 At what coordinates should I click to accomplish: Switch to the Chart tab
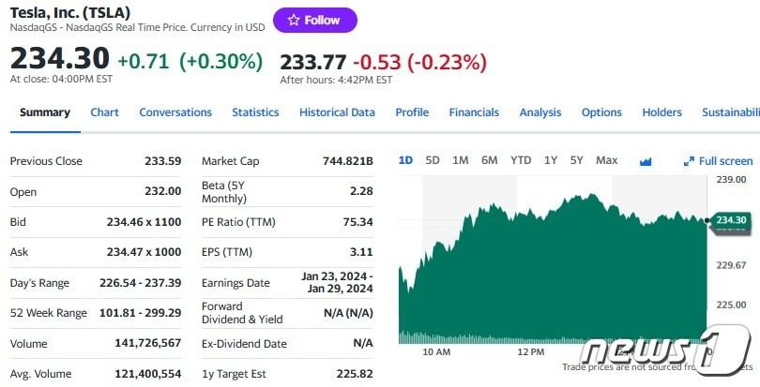104,112
